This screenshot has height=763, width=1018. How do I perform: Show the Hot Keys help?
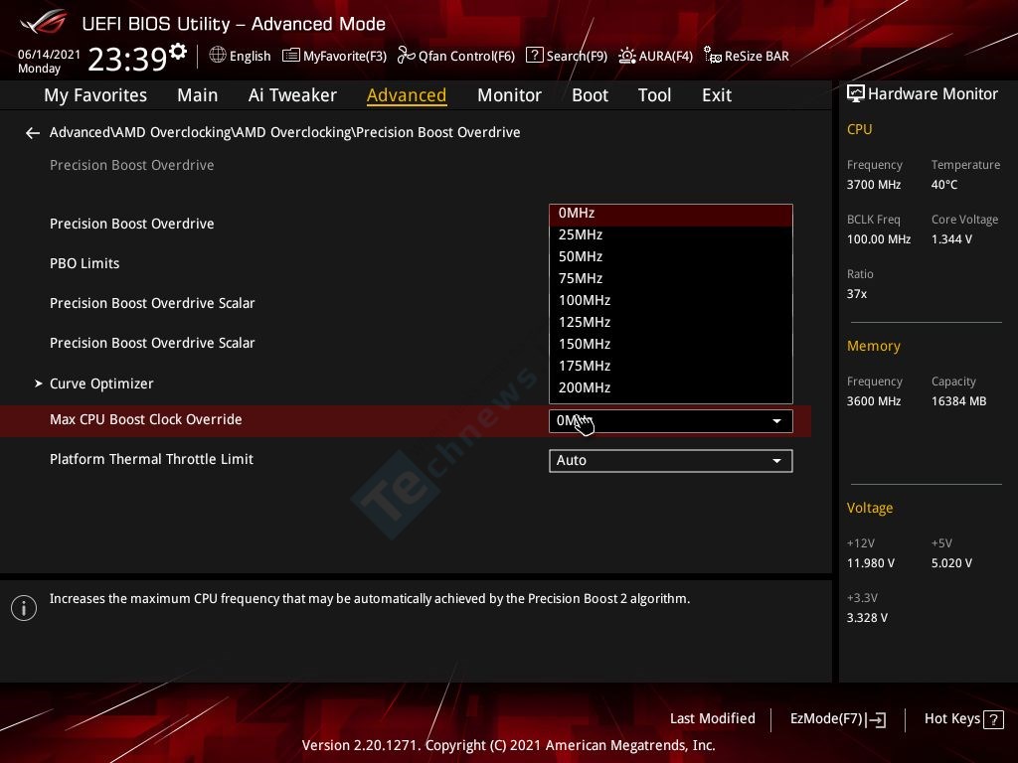pyautogui.click(x=963, y=719)
